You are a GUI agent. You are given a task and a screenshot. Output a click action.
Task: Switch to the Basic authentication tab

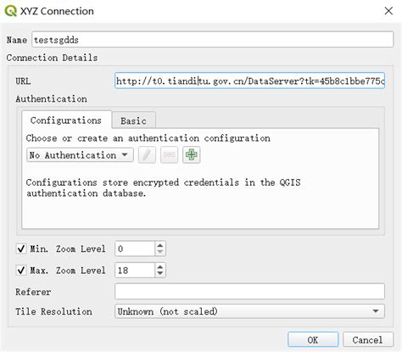pyautogui.click(x=133, y=120)
